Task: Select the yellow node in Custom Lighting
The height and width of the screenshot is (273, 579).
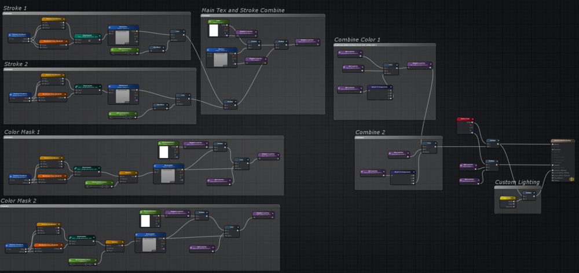Action: 507,198
